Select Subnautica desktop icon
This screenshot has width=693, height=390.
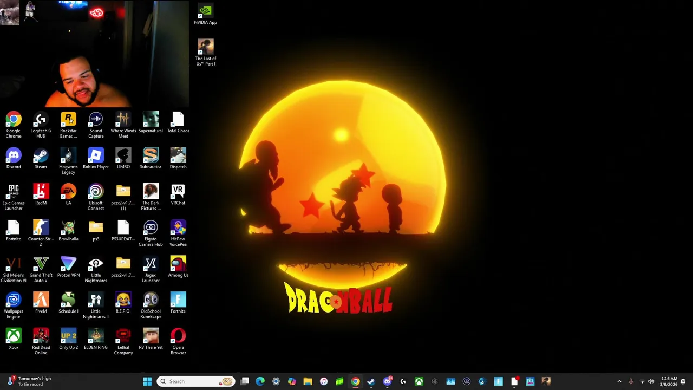tap(151, 159)
